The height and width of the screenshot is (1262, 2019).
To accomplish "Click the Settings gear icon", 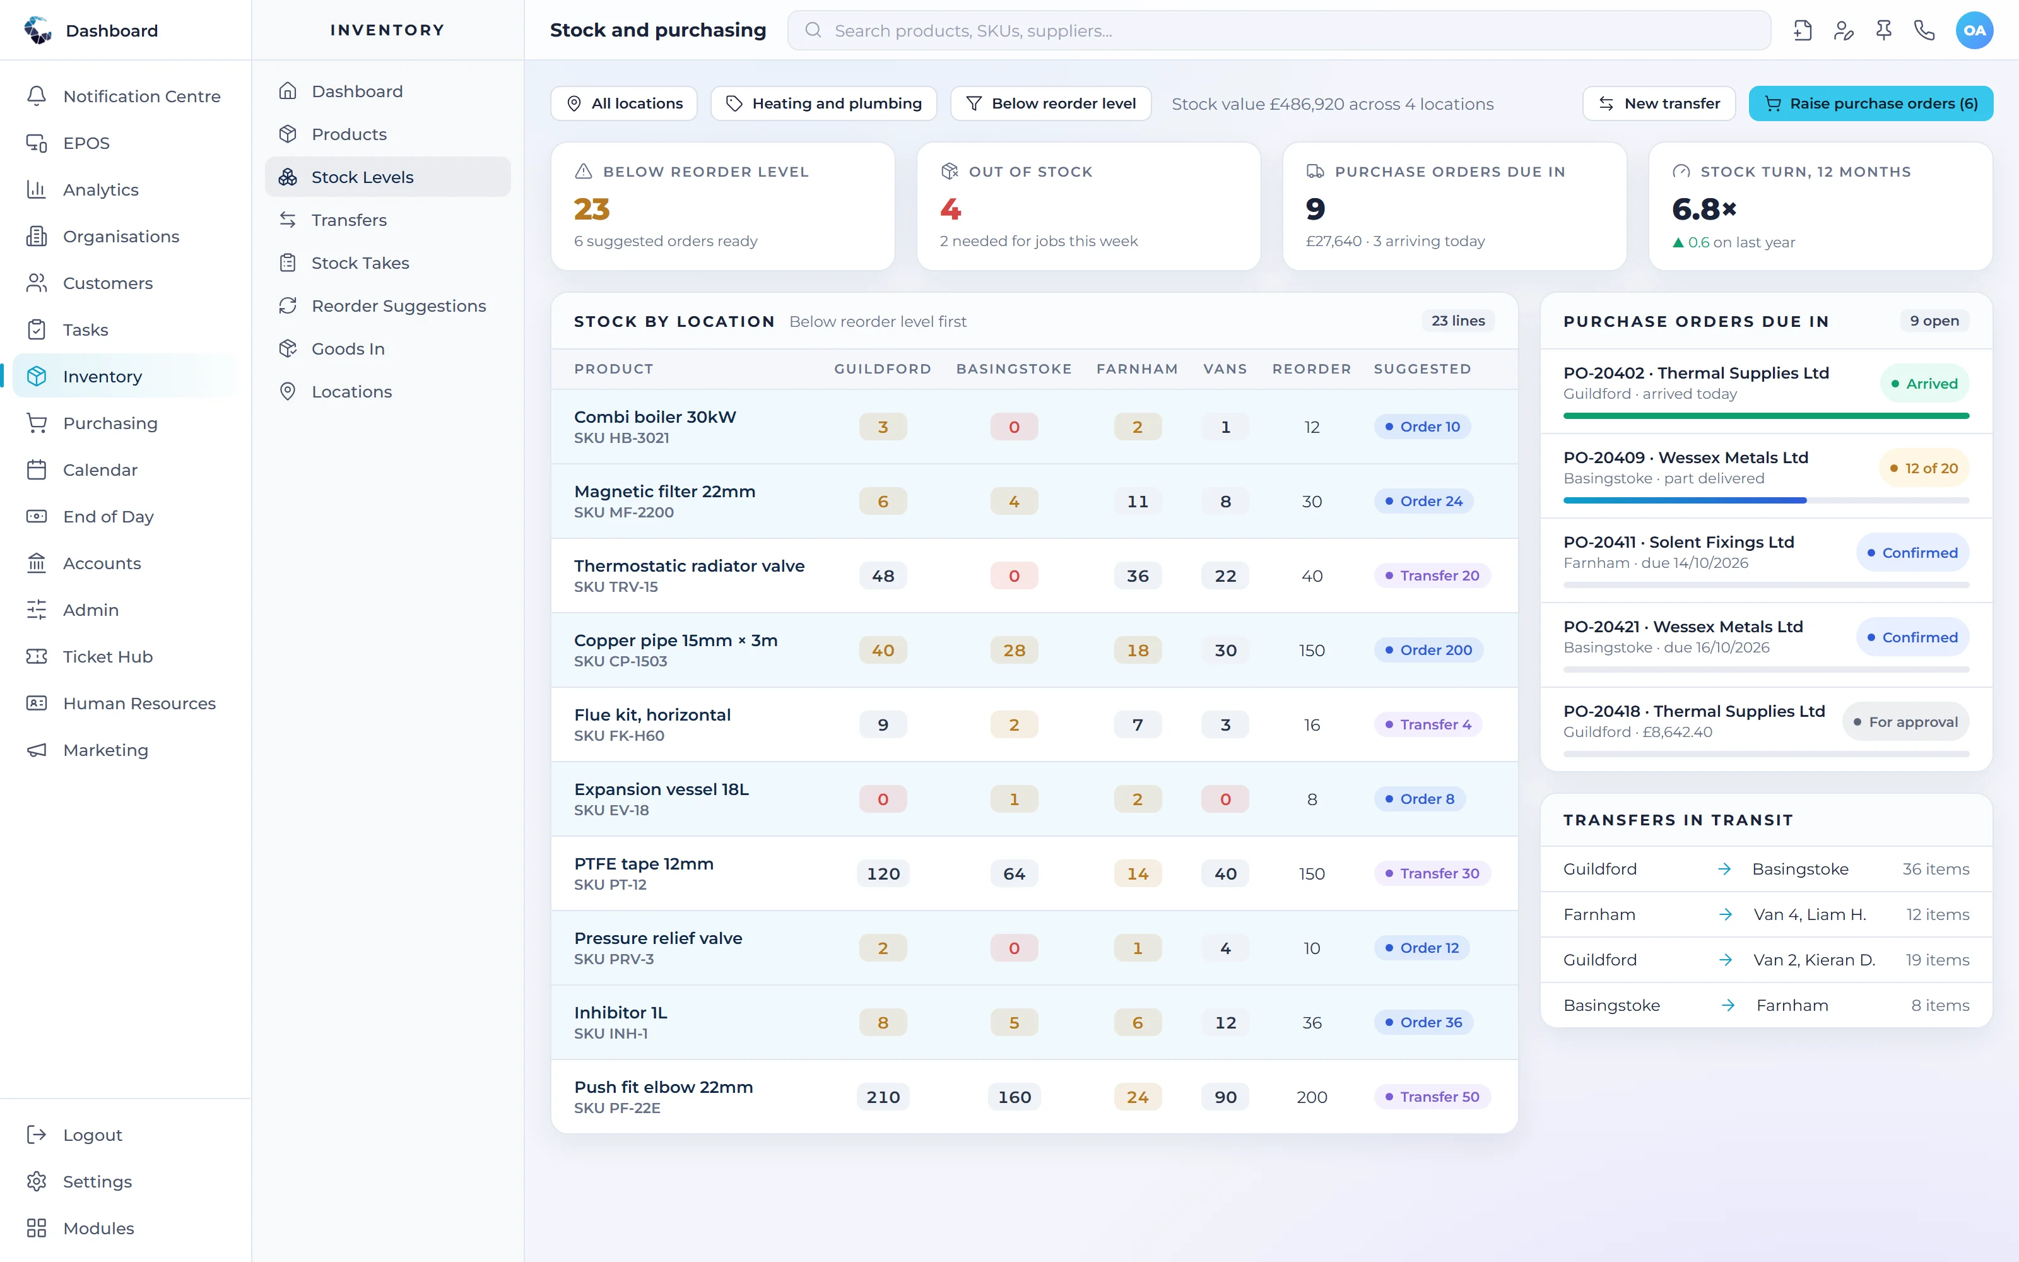I will pos(37,1181).
